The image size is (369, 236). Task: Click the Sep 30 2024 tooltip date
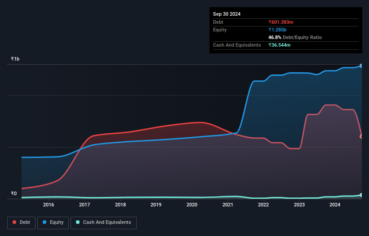[x=227, y=14]
